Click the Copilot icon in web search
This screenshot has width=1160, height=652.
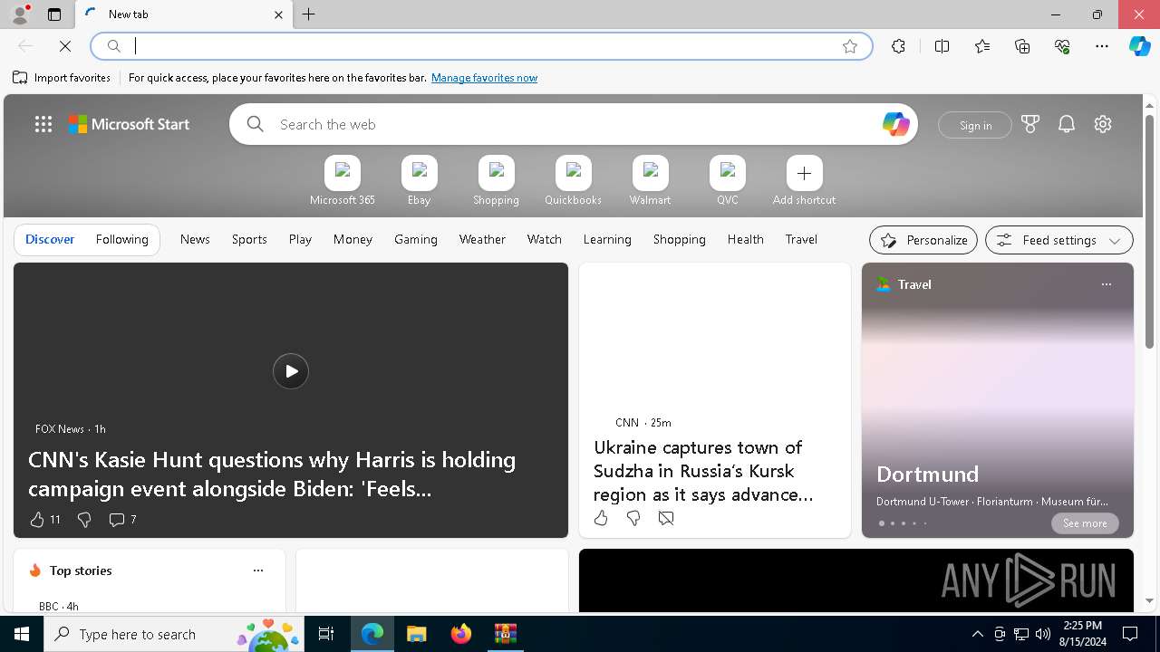(x=895, y=124)
